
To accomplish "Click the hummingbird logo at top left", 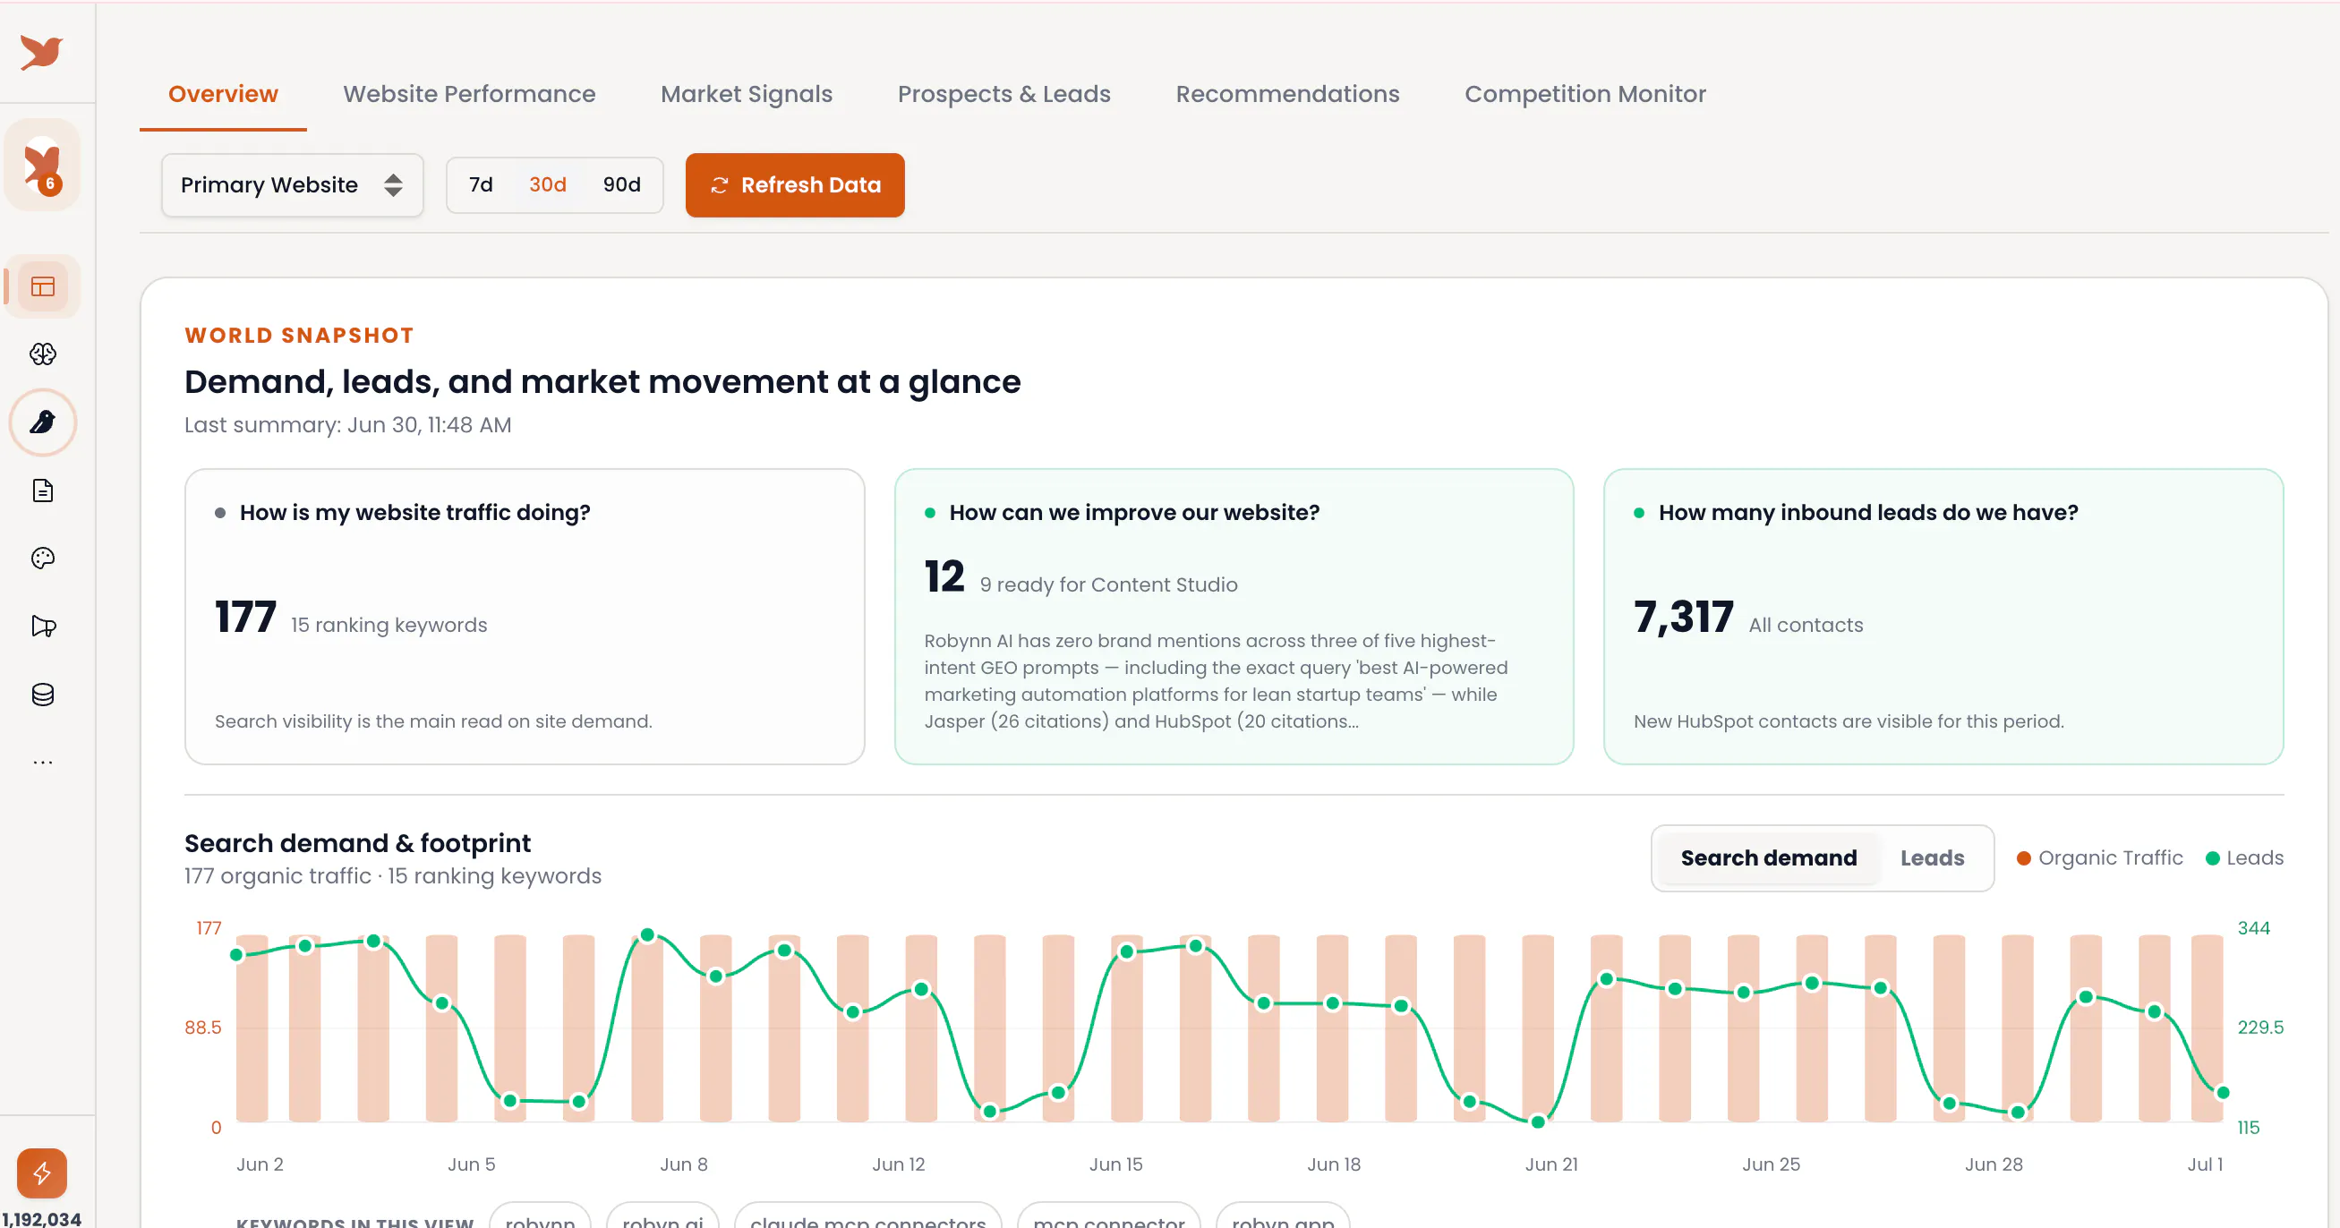I will pos(42,52).
